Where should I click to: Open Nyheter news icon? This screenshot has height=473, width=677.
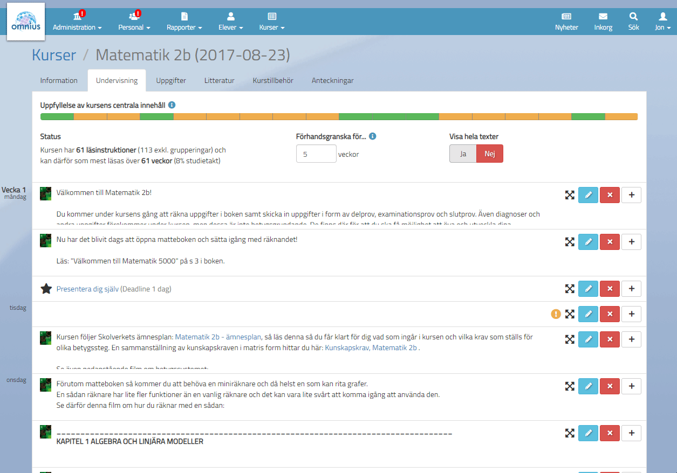[x=566, y=17]
